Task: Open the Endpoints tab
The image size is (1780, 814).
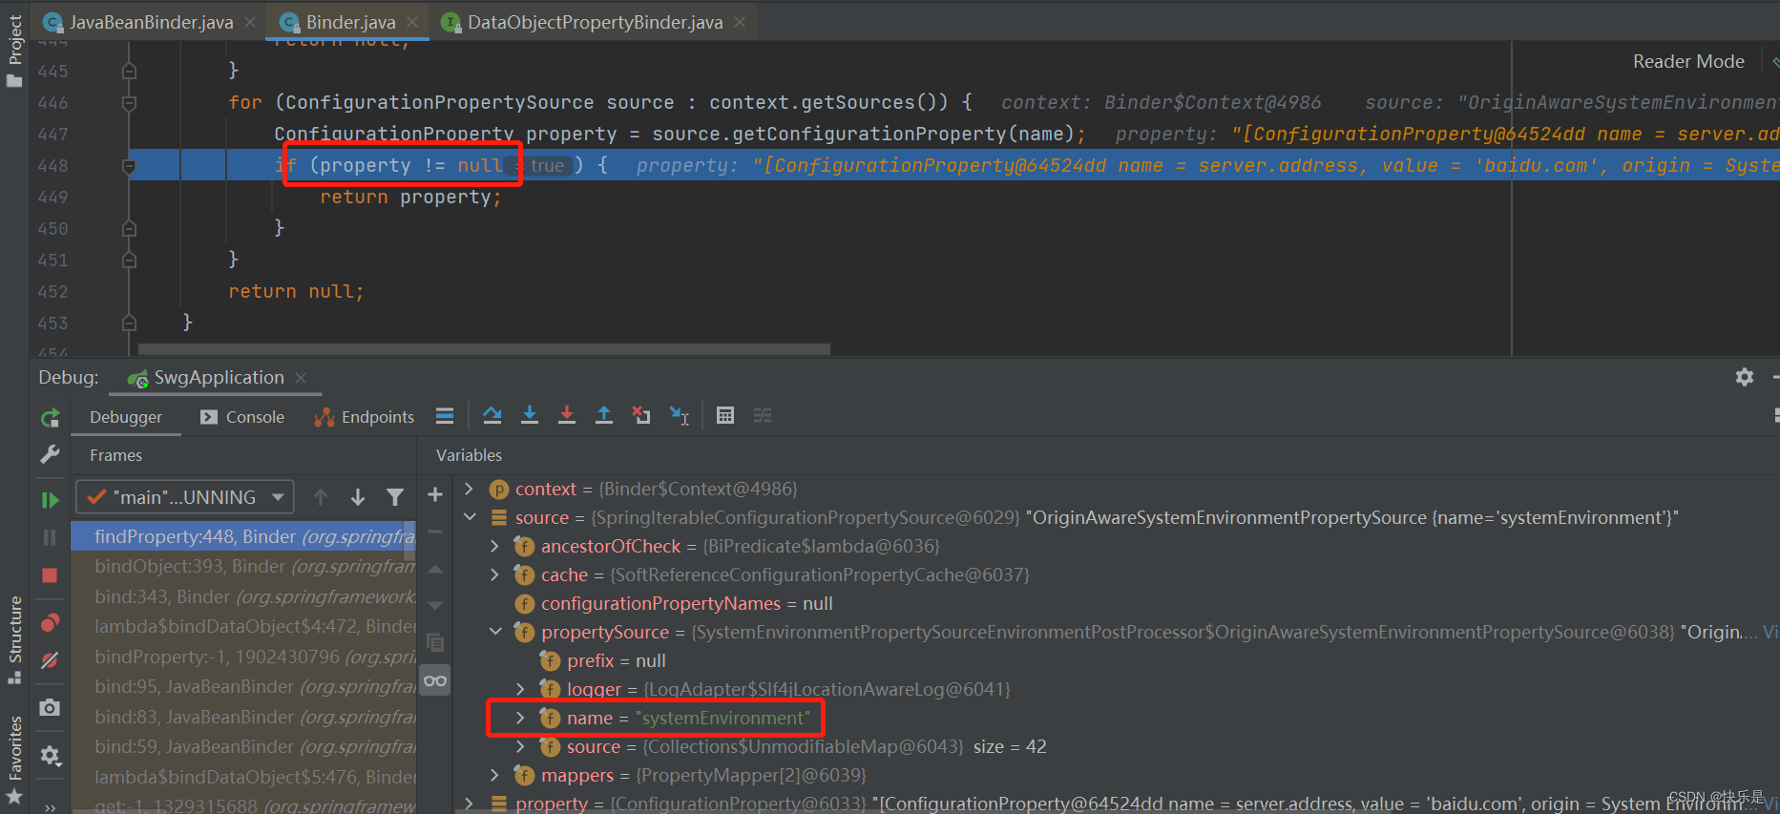Action: (x=365, y=417)
